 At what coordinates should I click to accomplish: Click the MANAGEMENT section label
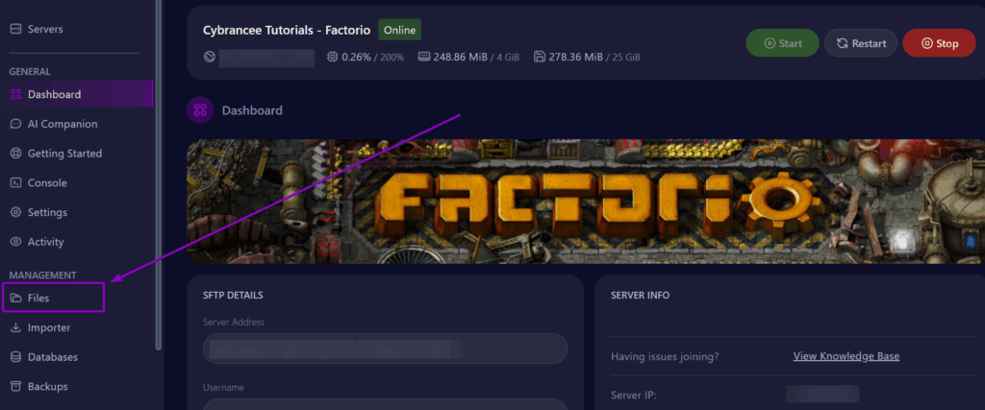pos(42,276)
